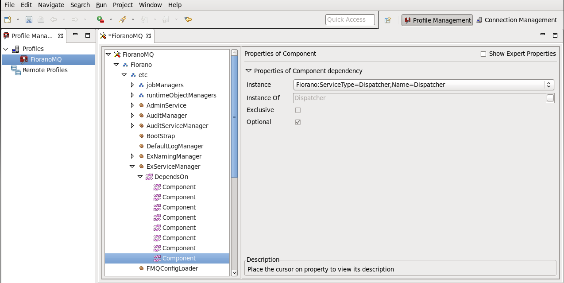
Task: Toggle the Exclusive checkbox
Action: 298,110
